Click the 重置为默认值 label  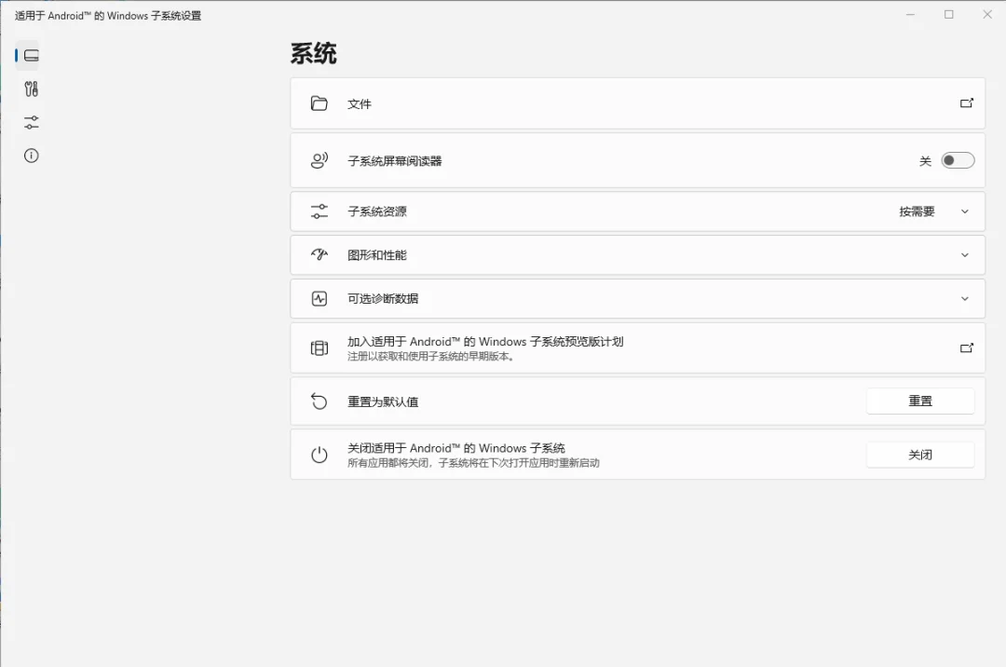(x=383, y=402)
